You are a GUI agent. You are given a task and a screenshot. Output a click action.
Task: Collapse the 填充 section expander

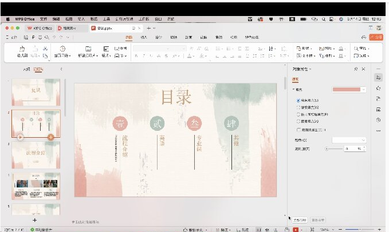[x=294, y=90]
